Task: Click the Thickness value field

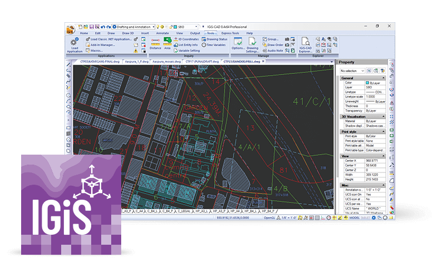Action: point(375,106)
